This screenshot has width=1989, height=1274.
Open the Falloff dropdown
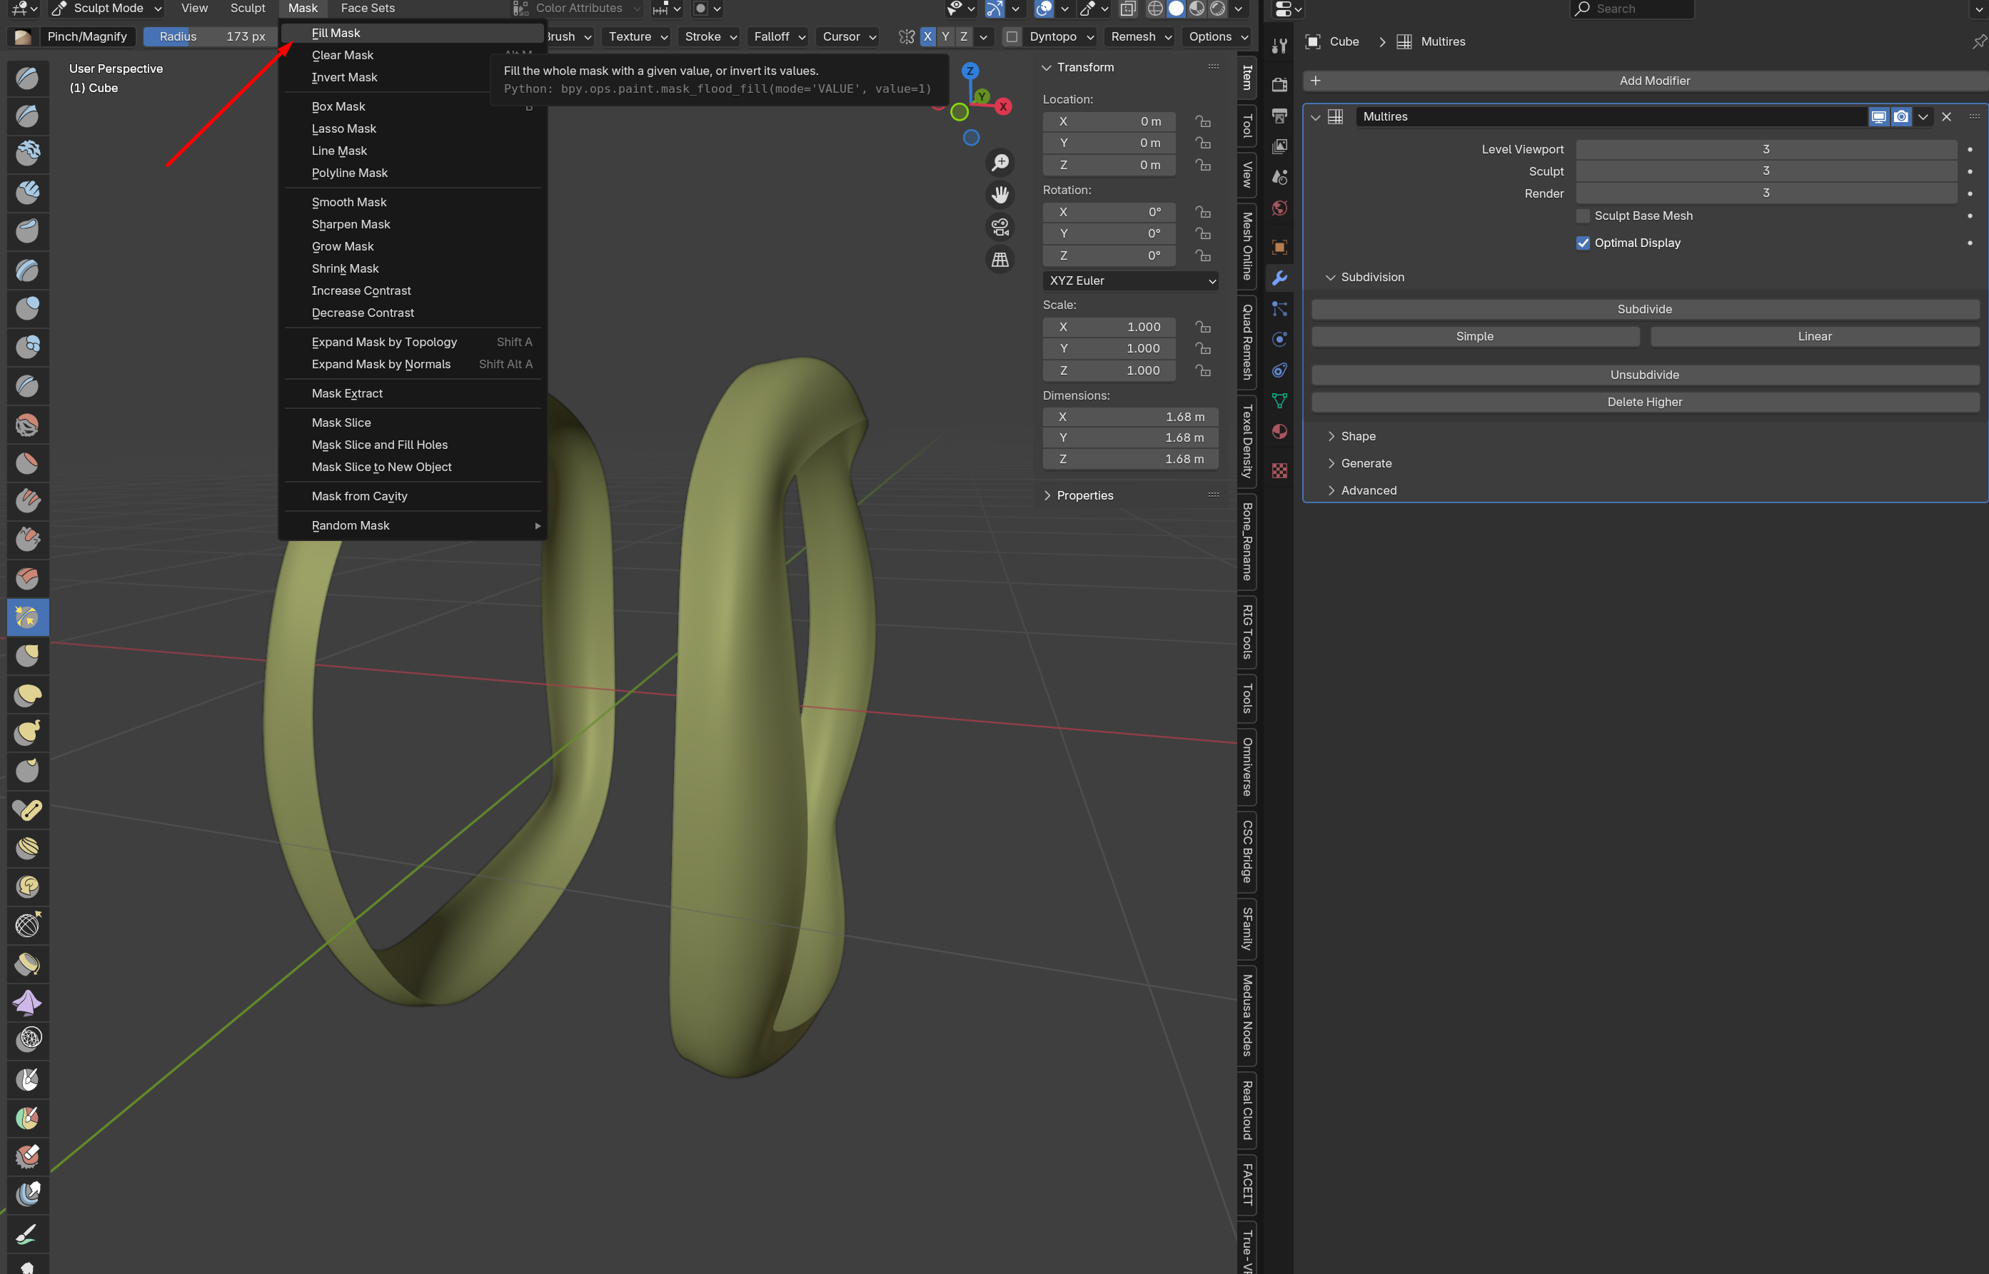pos(777,36)
